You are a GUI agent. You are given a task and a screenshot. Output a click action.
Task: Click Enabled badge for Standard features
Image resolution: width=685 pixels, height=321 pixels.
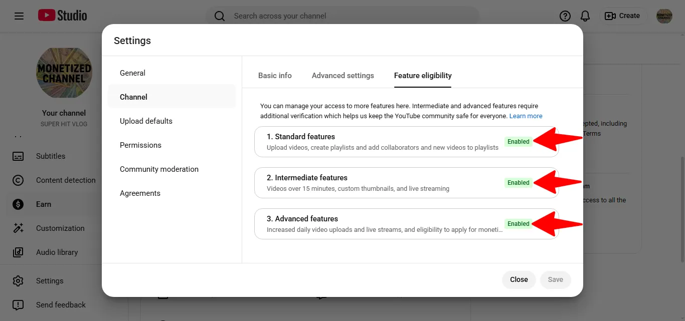tap(519, 142)
